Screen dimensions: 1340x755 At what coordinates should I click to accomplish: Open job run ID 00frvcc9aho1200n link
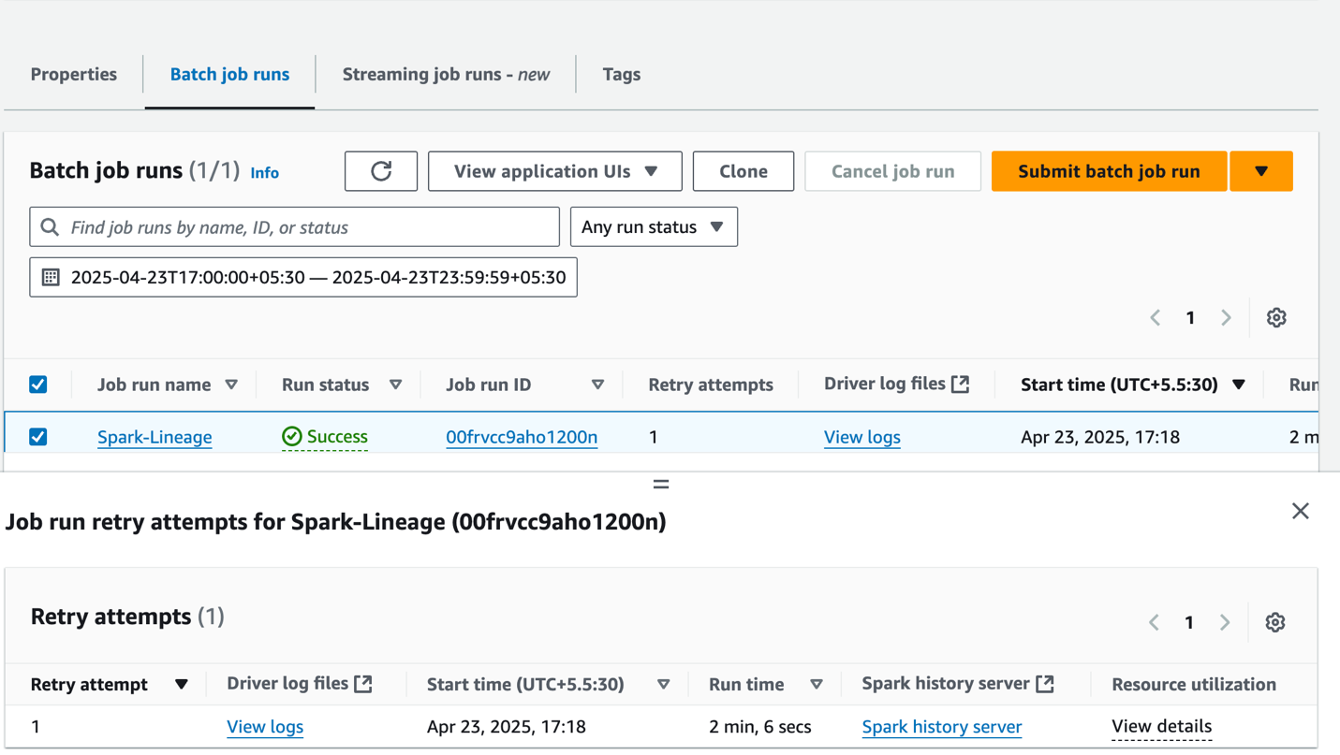pos(521,437)
